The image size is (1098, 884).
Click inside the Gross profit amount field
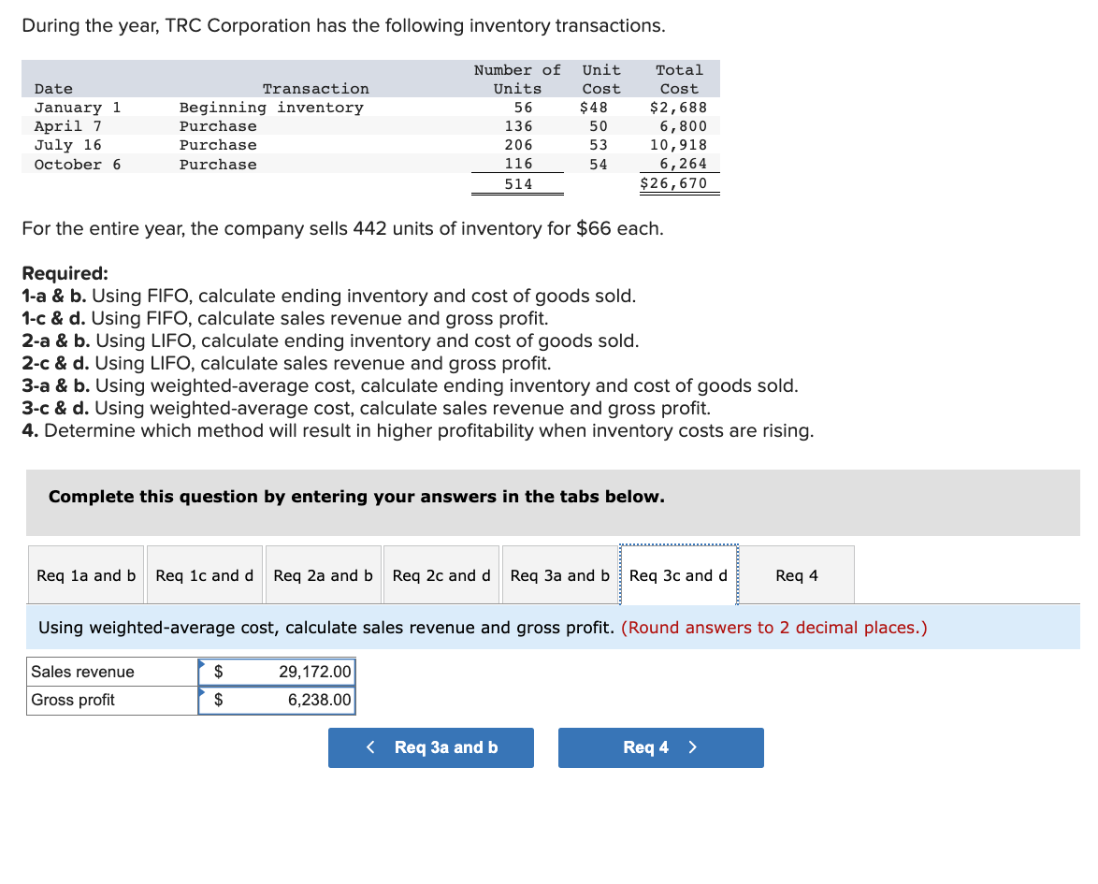pos(299,699)
